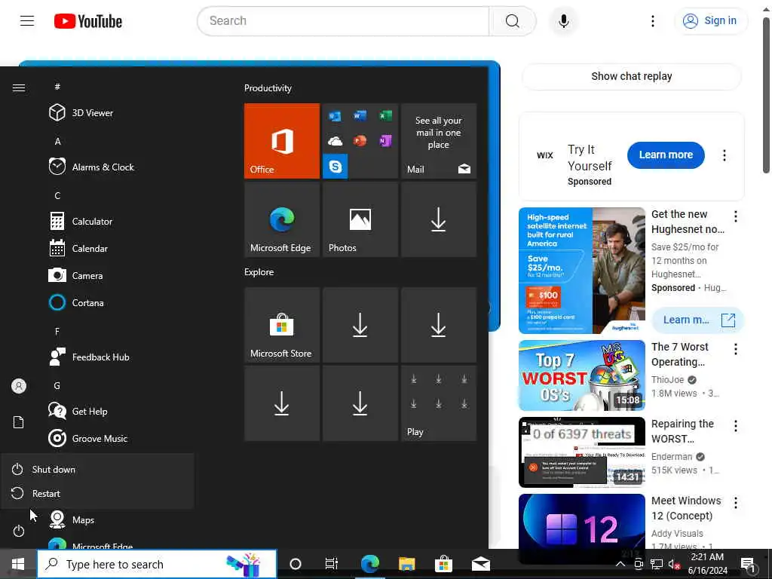Open options for Hughesnet ad
This screenshot has height=579, width=772.
pos(735,216)
